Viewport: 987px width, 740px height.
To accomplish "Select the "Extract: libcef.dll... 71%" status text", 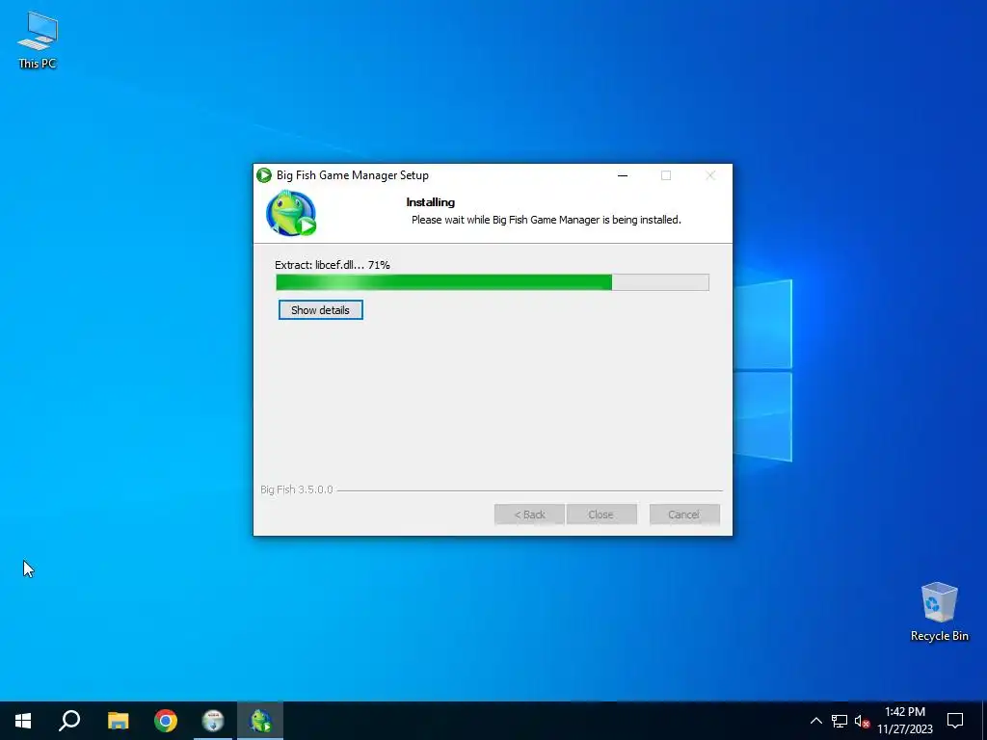I will click(333, 265).
